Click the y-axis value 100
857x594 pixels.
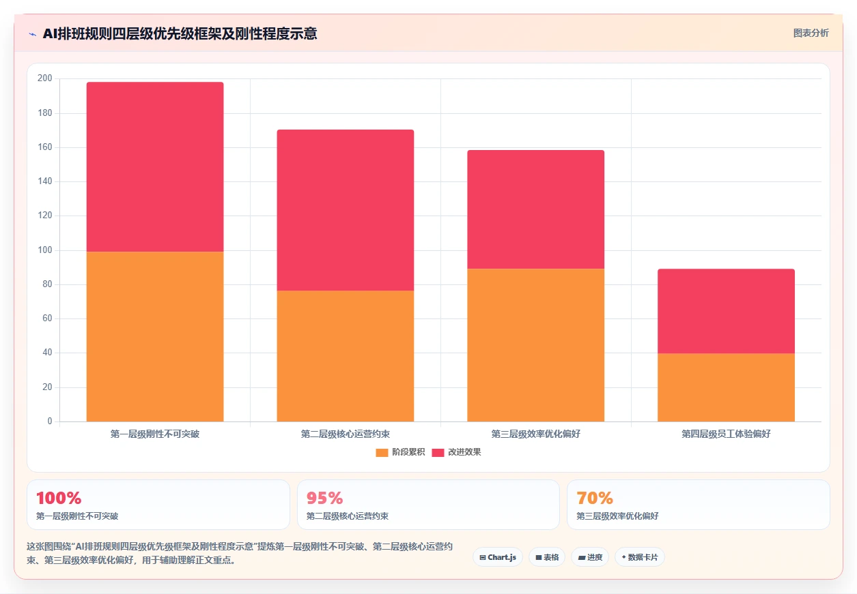45,250
